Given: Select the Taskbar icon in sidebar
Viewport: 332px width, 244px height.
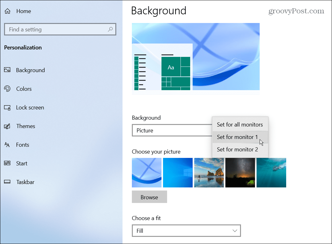Looking at the screenshot, I should pos(8,182).
